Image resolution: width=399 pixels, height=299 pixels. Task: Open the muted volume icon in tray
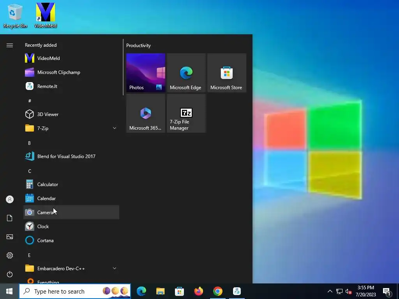(x=348, y=291)
